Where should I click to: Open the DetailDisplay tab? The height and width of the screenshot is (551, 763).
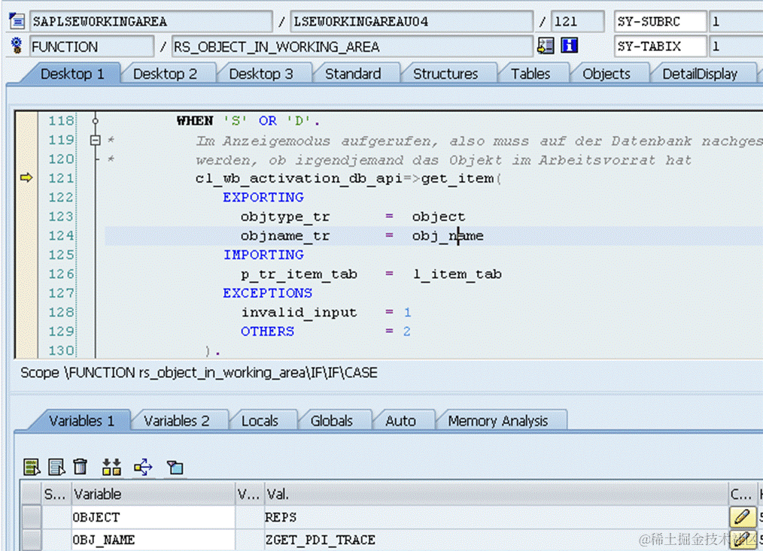[x=700, y=74]
